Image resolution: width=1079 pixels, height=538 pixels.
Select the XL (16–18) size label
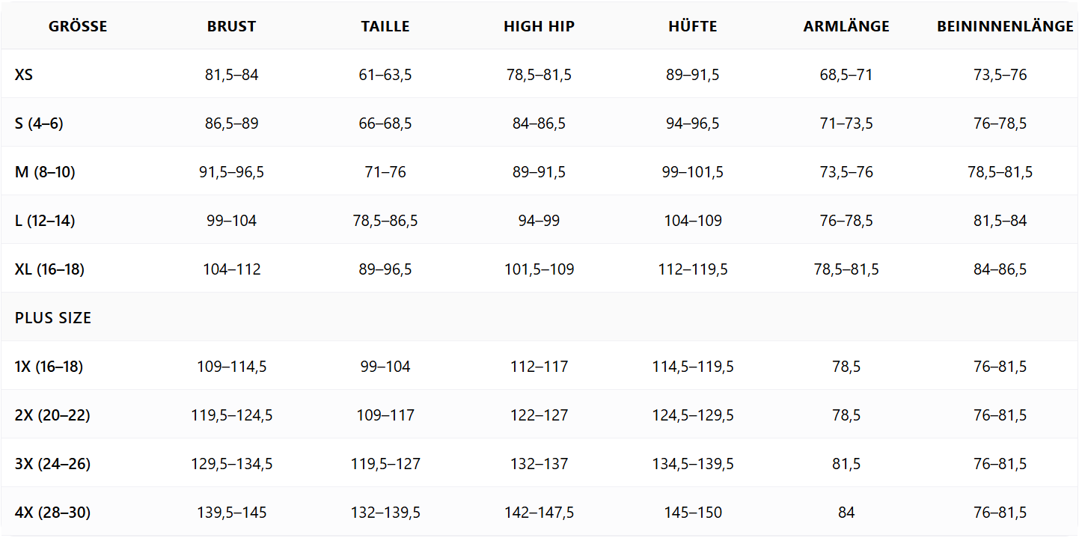pos(49,269)
